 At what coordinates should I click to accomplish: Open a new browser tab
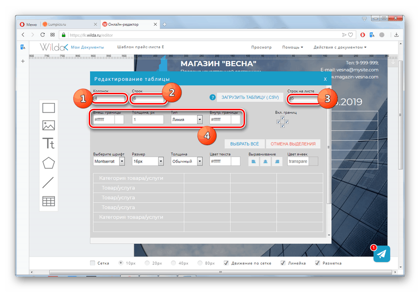164,24
